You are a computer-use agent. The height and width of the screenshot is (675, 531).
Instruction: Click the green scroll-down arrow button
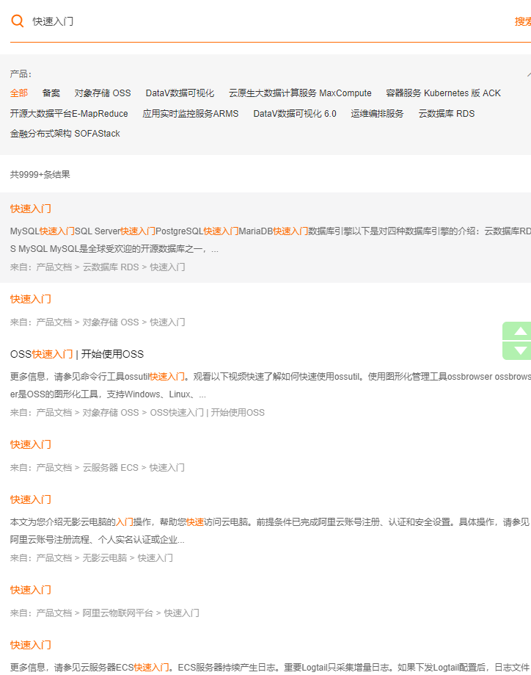click(x=517, y=350)
